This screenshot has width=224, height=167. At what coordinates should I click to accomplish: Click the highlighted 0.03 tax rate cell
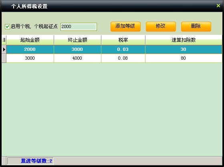123,49
